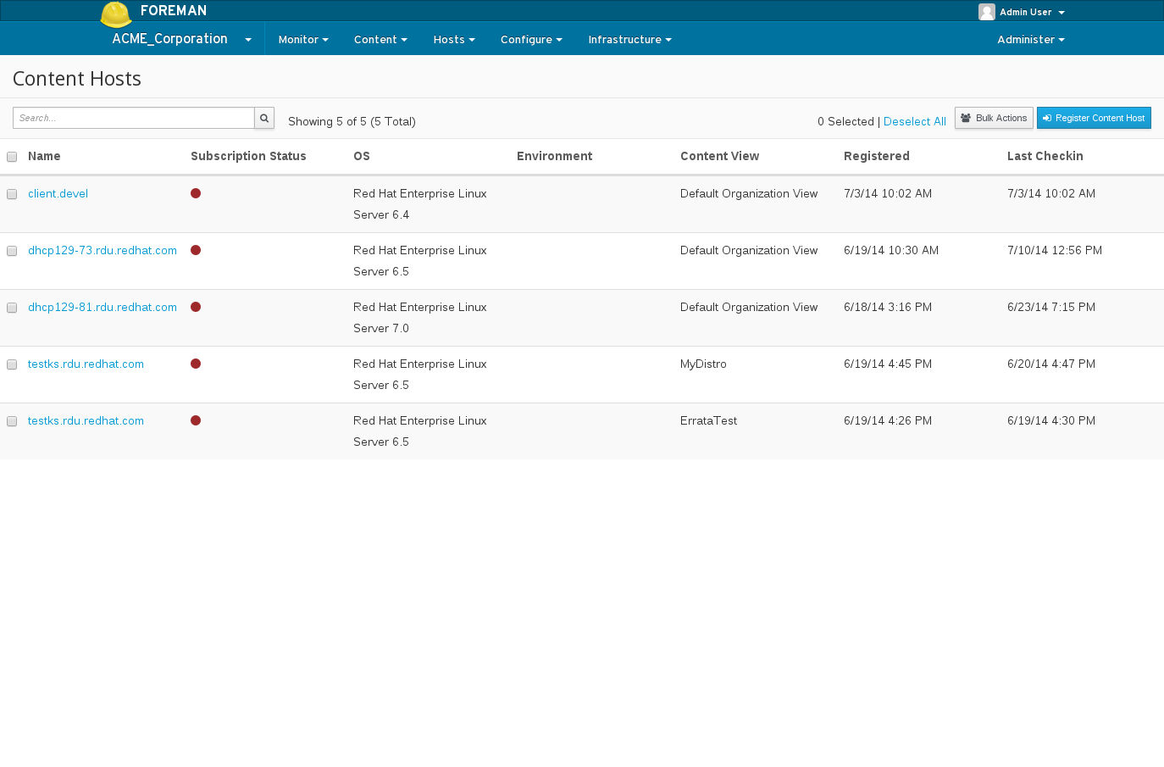Click the Name column header
The width and height of the screenshot is (1164, 767).
(44, 156)
